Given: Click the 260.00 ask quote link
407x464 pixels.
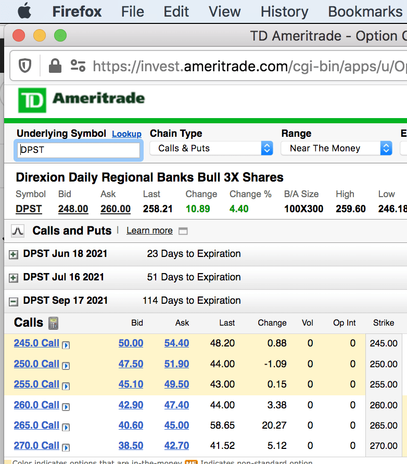Looking at the screenshot, I should (x=116, y=209).
